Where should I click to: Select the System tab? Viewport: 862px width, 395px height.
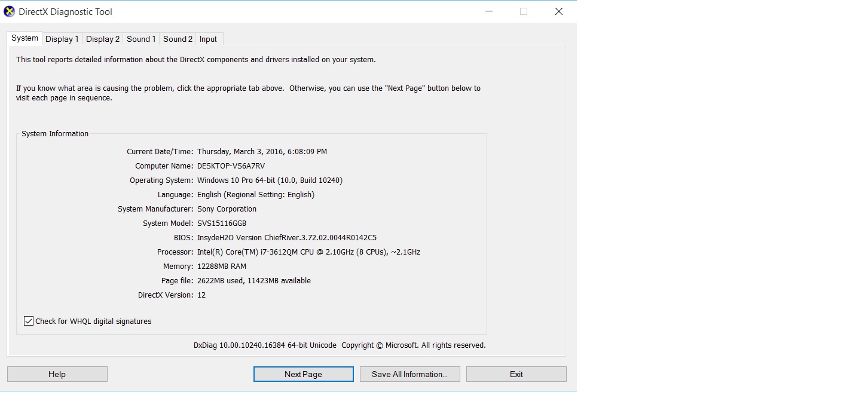[25, 38]
